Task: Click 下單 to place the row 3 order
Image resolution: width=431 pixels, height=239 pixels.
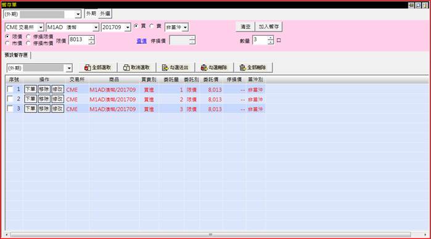Action: 30,109
